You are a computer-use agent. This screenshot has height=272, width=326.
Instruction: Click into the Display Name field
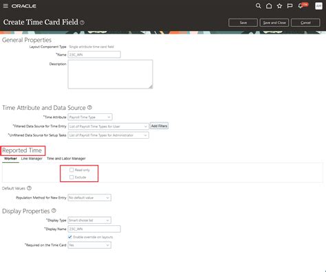[x=94, y=229]
